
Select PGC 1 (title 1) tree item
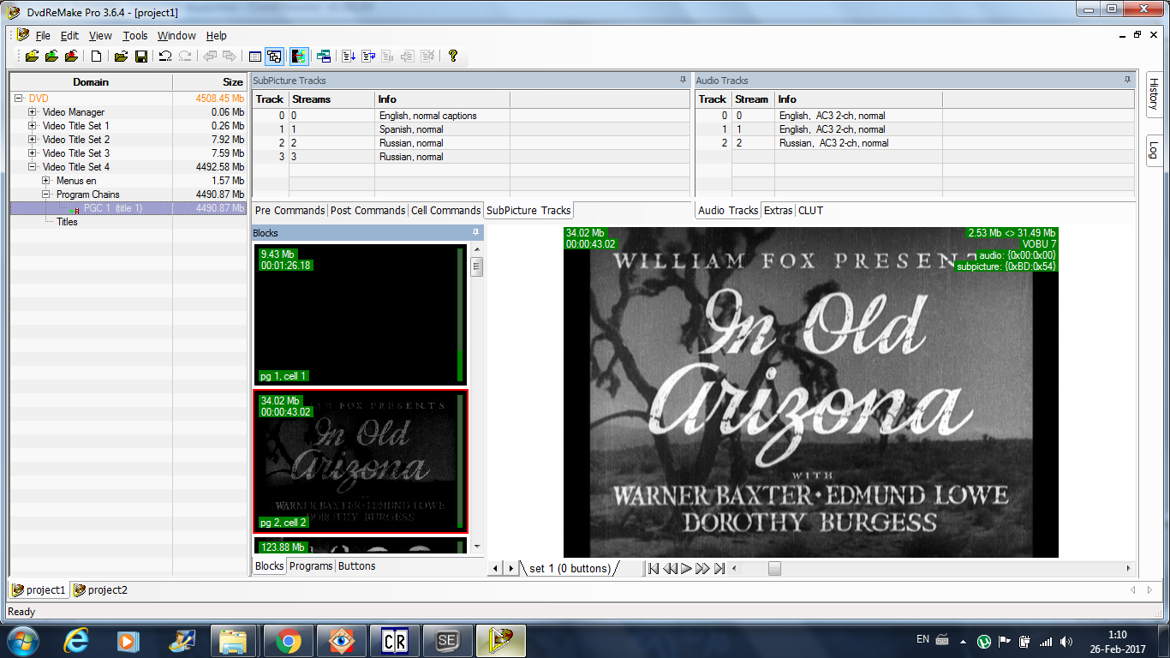(112, 208)
